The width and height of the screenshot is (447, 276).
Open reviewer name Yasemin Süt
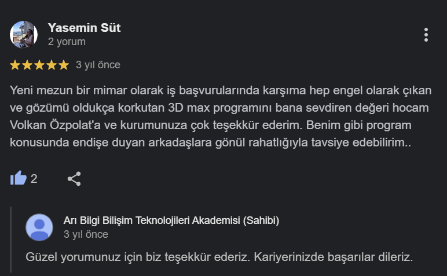pyautogui.click(x=85, y=28)
